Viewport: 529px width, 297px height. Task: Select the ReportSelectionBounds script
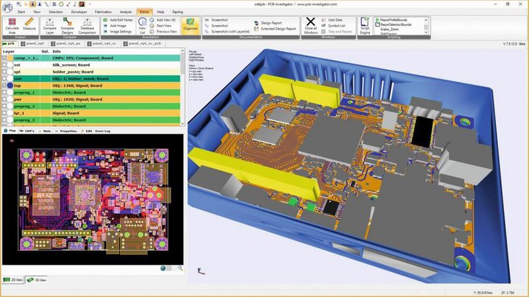click(393, 24)
